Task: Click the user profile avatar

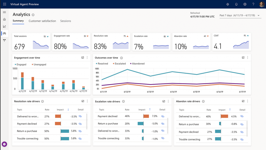Action: [262, 4]
